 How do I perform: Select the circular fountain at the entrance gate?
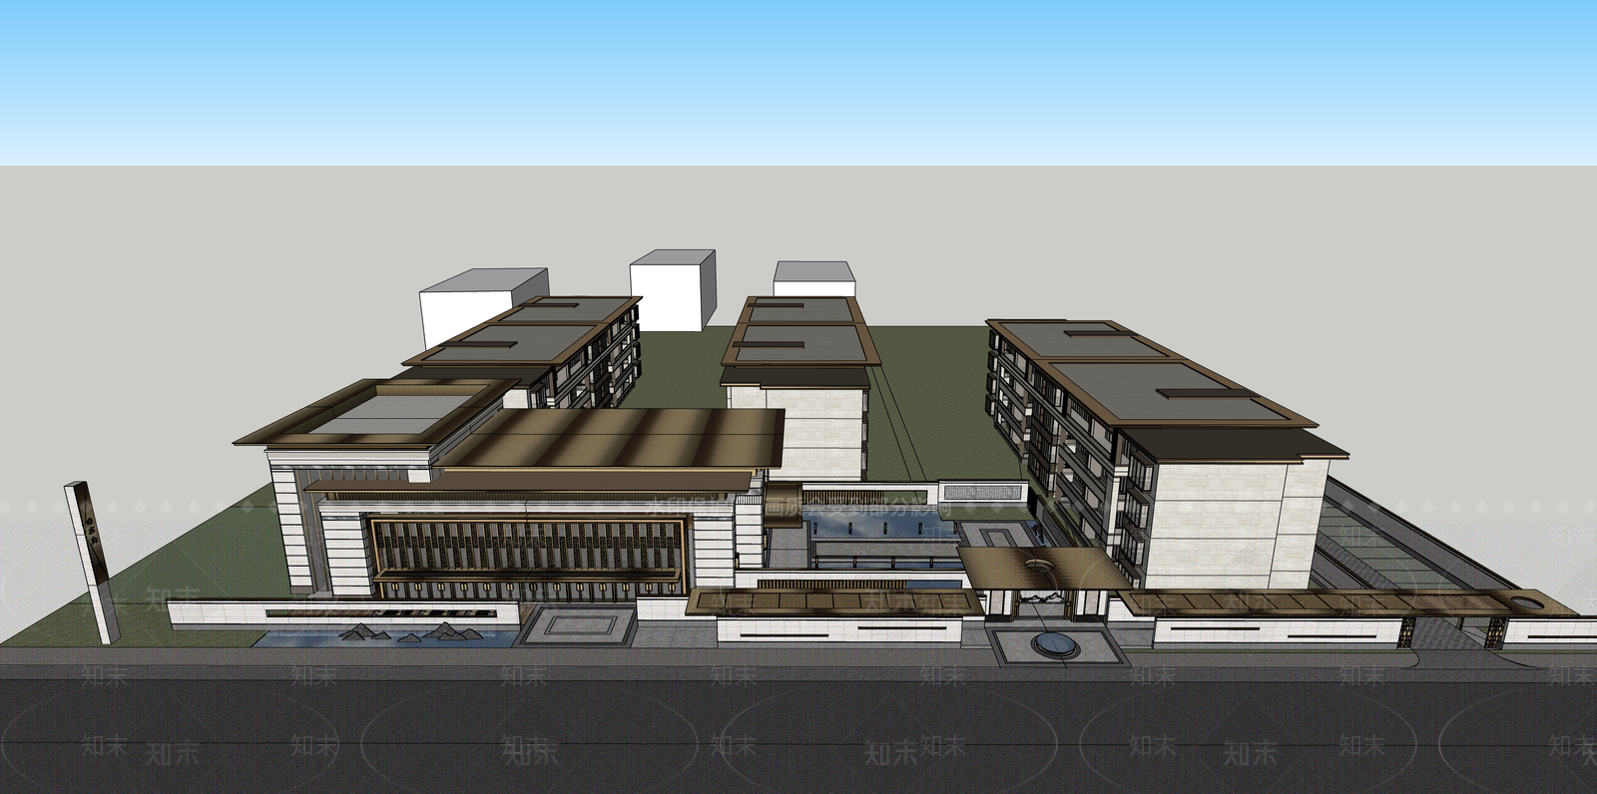click(x=1055, y=644)
